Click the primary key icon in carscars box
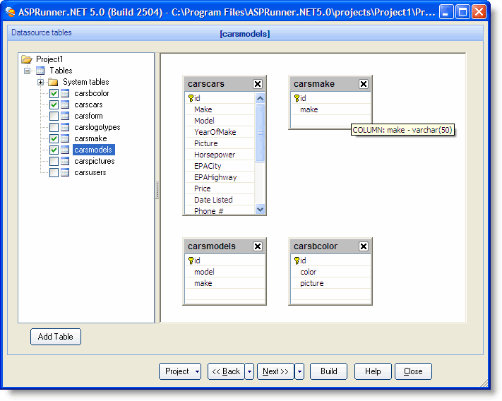The width and height of the screenshot is (502, 401). (x=191, y=98)
